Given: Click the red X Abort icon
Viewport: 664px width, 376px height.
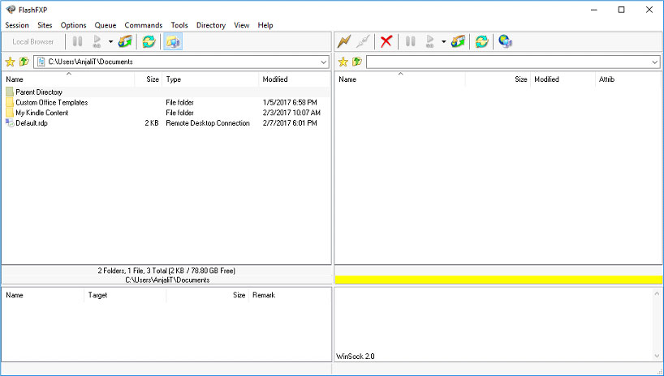Looking at the screenshot, I should (386, 41).
